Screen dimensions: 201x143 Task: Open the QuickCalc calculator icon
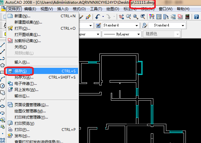187,17
